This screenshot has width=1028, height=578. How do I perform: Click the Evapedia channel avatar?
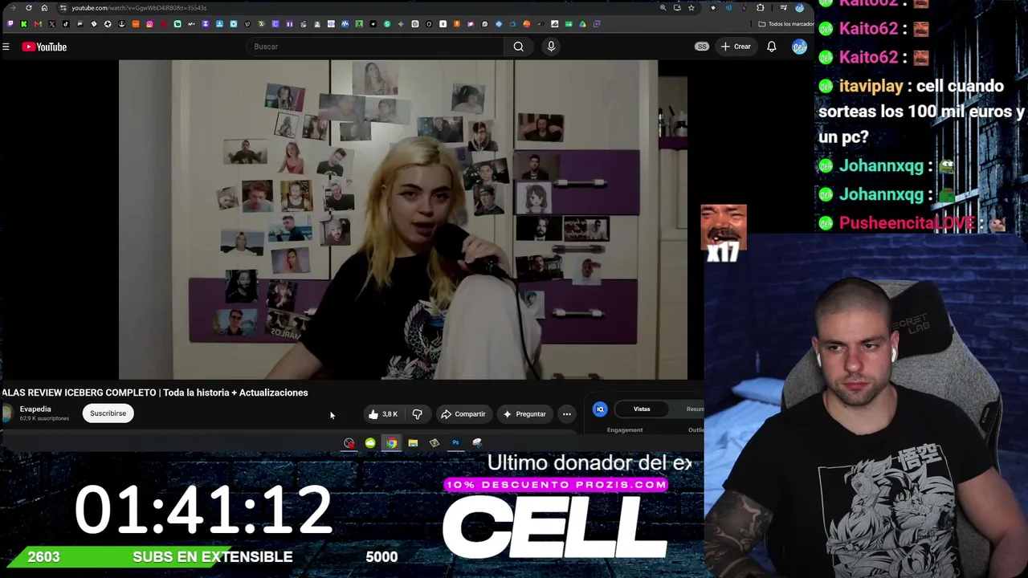coord(7,413)
